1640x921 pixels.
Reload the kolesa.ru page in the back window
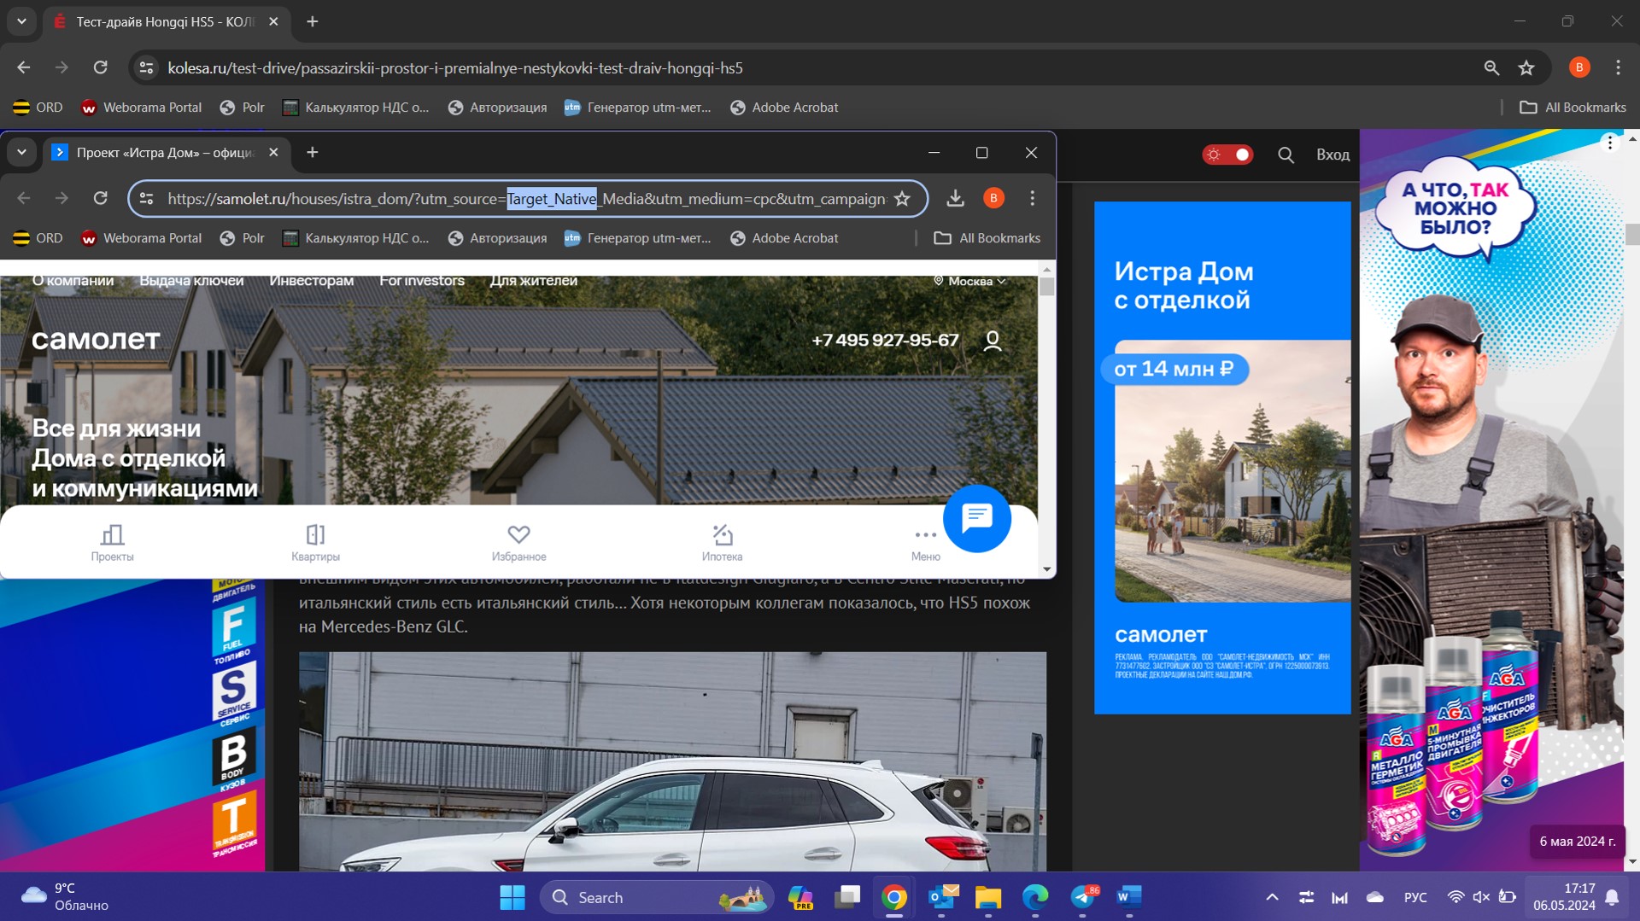[100, 67]
